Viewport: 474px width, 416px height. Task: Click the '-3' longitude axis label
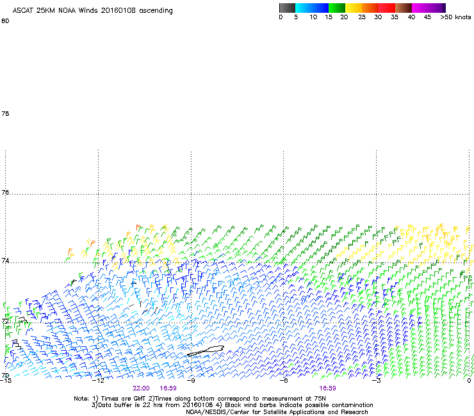377,381
